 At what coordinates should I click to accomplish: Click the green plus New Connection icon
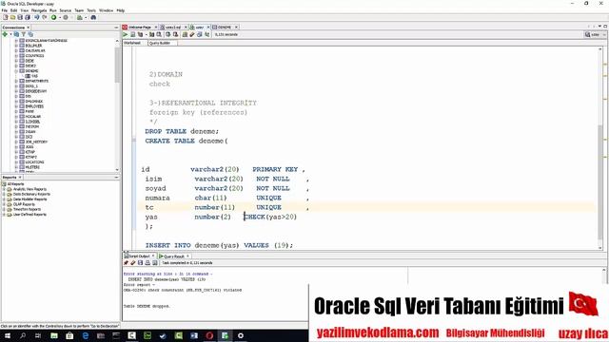[5, 34]
